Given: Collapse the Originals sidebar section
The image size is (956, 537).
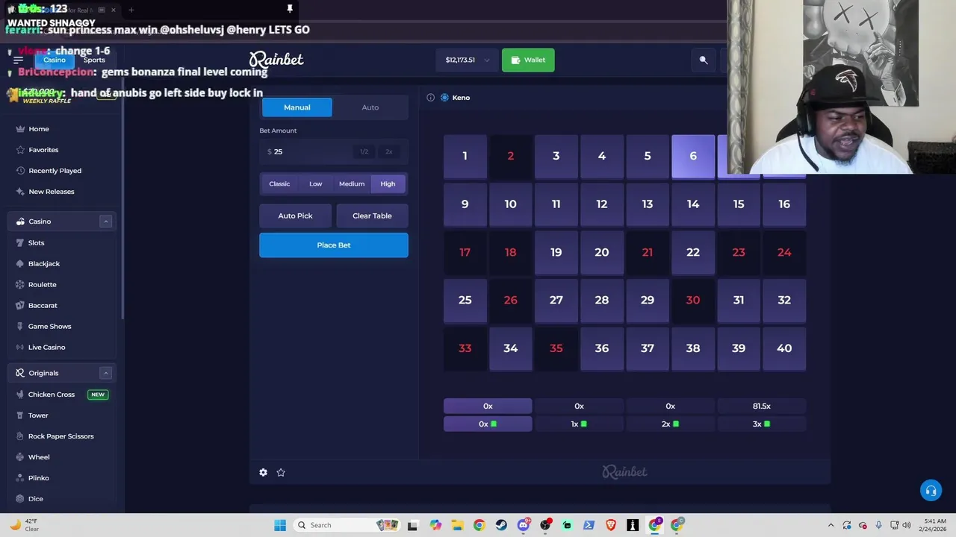Looking at the screenshot, I should point(105,373).
